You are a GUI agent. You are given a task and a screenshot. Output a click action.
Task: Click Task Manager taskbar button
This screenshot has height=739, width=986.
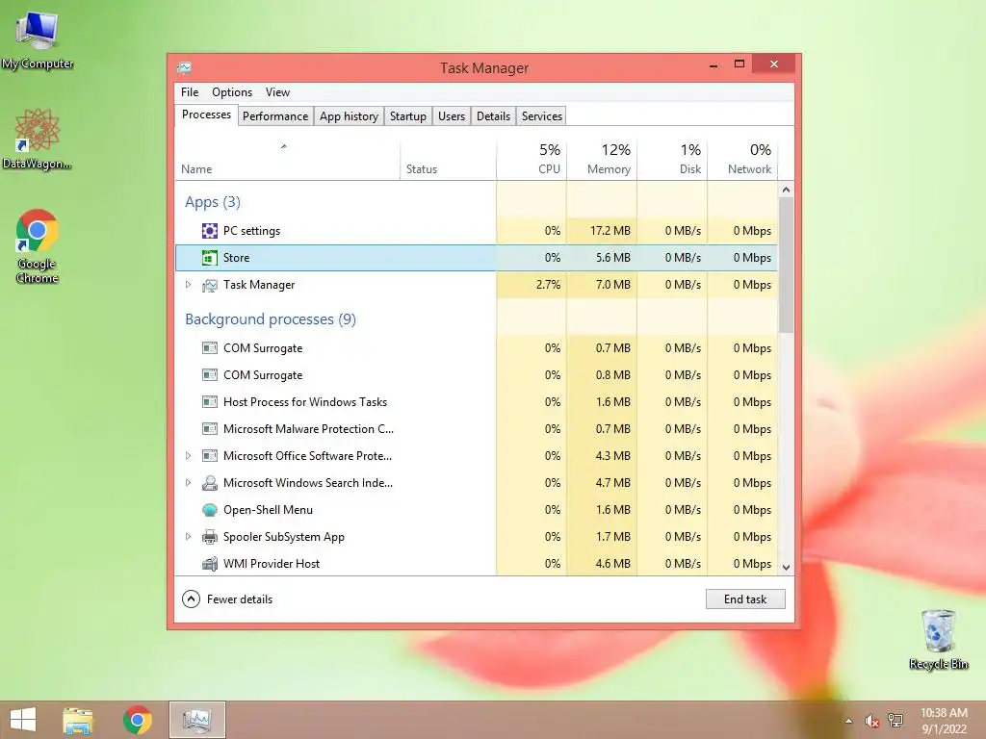pos(196,720)
